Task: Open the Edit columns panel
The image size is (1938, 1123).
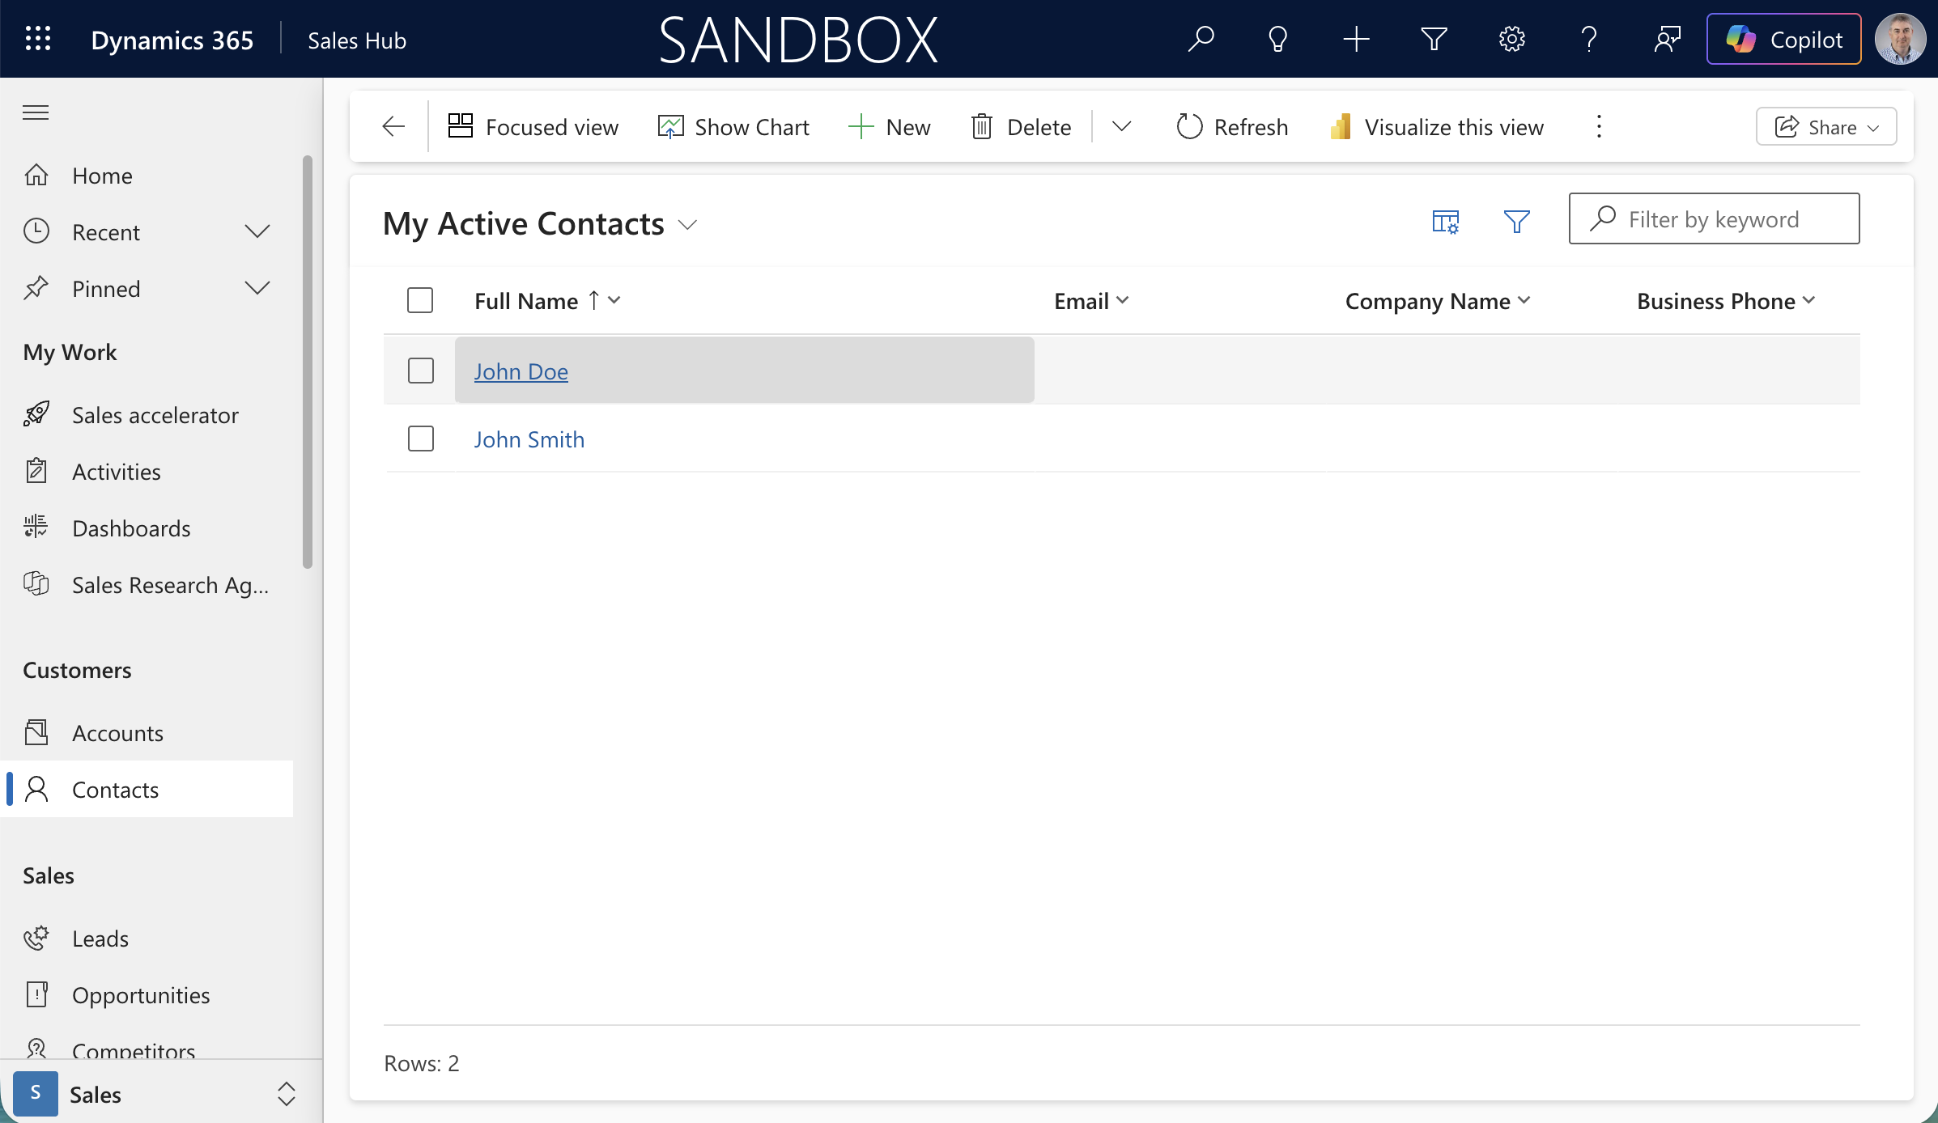Action: tap(1445, 222)
